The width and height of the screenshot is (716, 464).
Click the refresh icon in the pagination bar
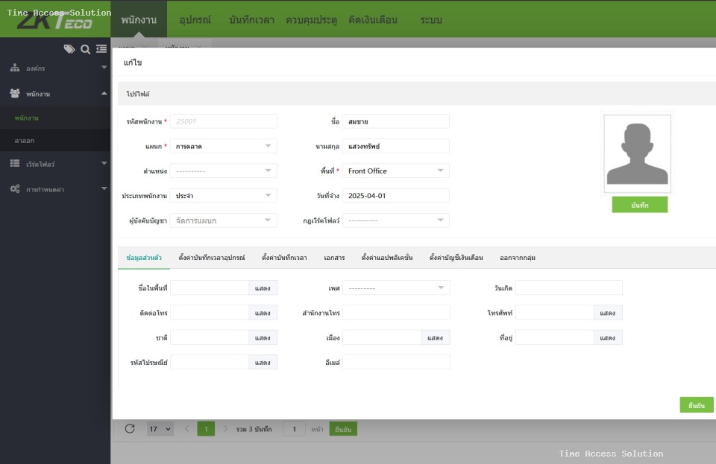(x=130, y=429)
